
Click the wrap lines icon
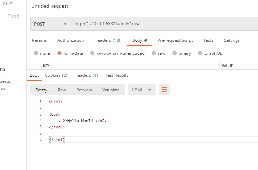point(164,90)
